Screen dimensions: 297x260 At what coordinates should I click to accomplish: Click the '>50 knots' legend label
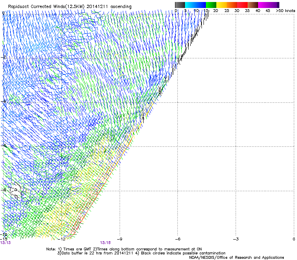(x=285, y=10)
